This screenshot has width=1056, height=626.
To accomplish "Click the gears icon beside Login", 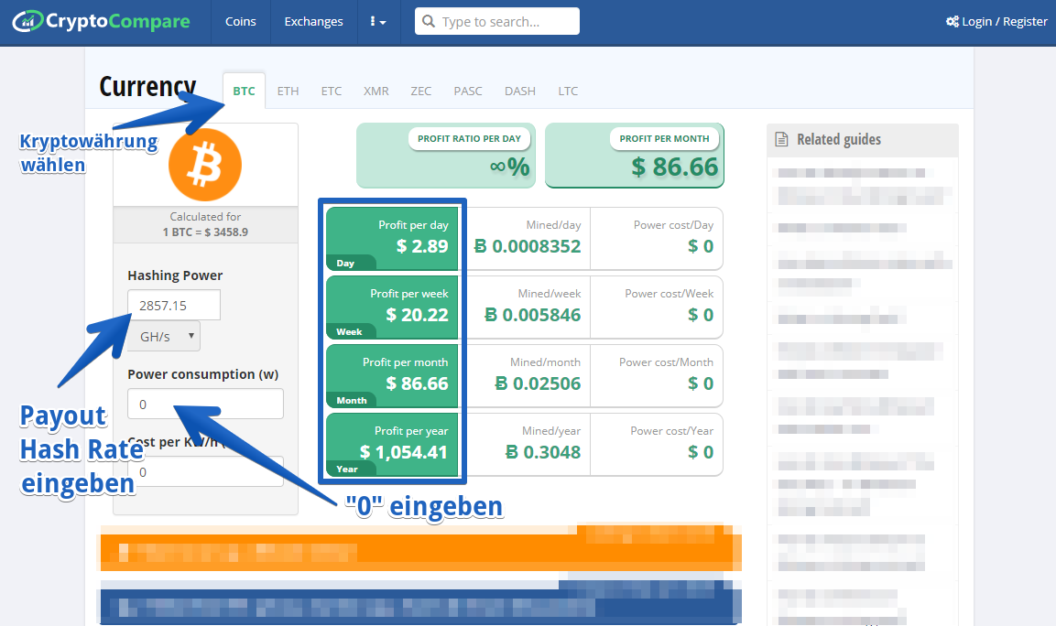I will (x=953, y=22).
